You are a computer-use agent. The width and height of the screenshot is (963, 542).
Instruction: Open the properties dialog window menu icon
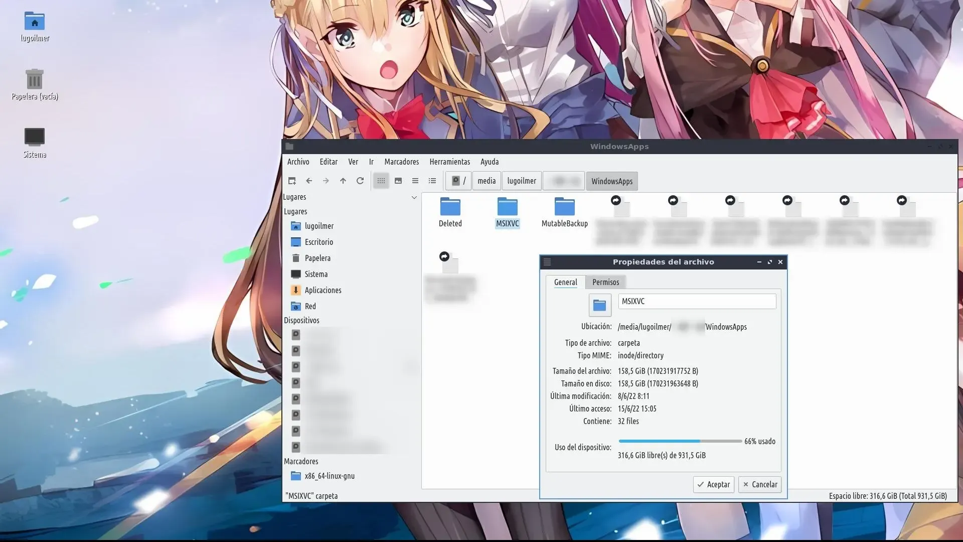click(x=547, y=262)
